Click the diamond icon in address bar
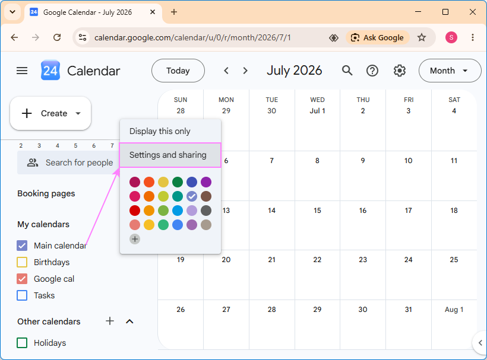The width and height of the screenshot is (487, 360). tap(334, 38)
